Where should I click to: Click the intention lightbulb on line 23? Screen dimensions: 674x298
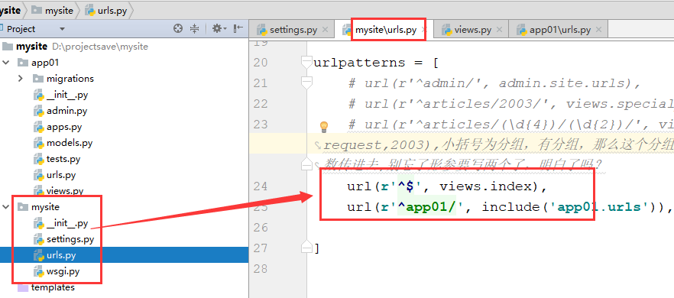pyautogui.click(x=324, y=126)
